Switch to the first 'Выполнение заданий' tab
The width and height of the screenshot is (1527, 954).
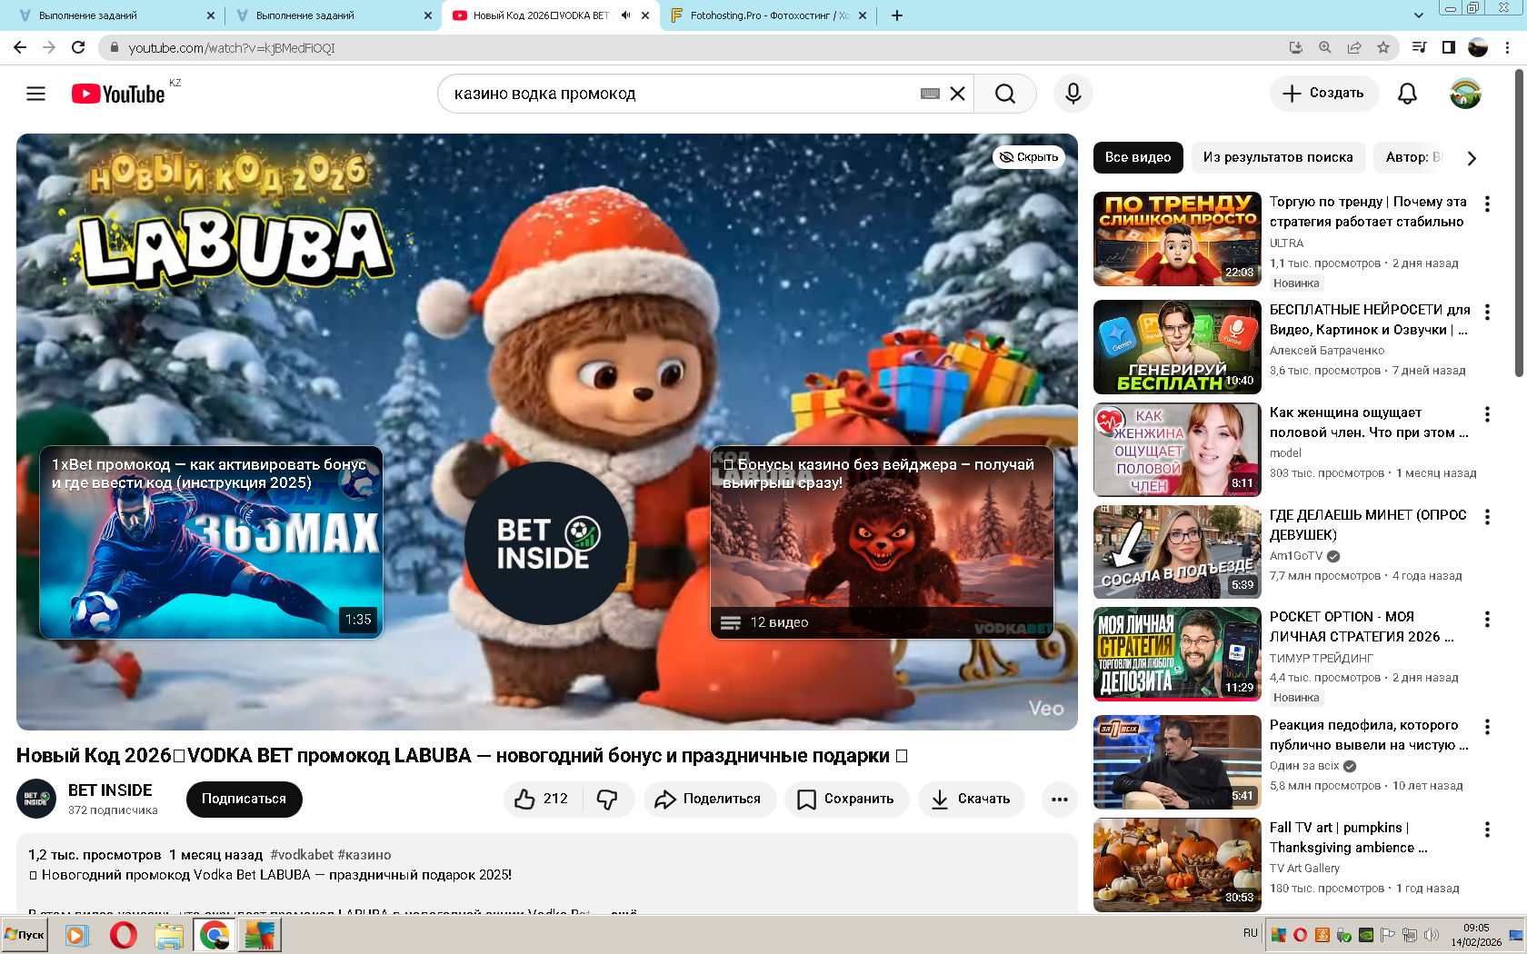click(x=111, y=15)
